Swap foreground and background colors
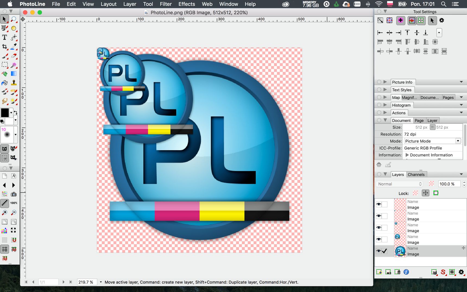 tap(15, 112)
